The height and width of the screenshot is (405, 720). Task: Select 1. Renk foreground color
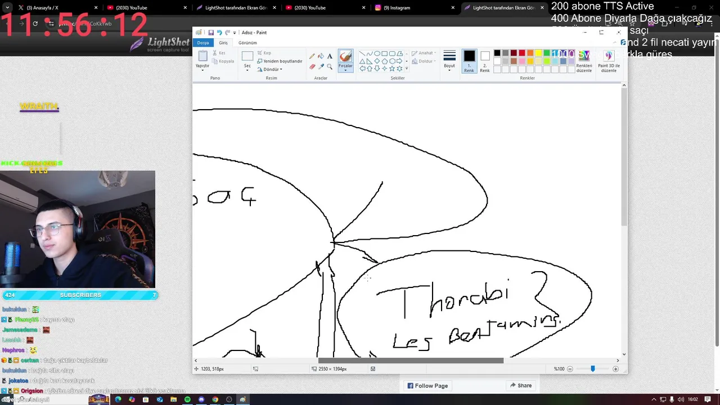[x=469, y=61]
